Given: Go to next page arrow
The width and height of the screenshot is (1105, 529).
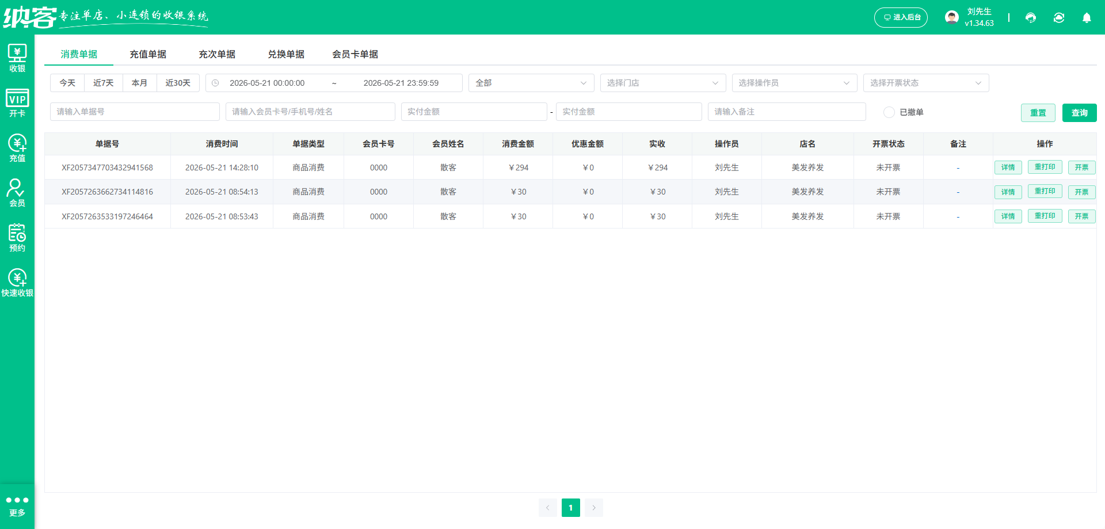Looking at the screenshot, I should [x=594, y=508].
